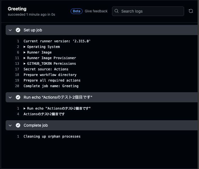This screenshot has width=199, height=169.
Task: Expand the Run echo command log group
Action: [x=24, y=108]
